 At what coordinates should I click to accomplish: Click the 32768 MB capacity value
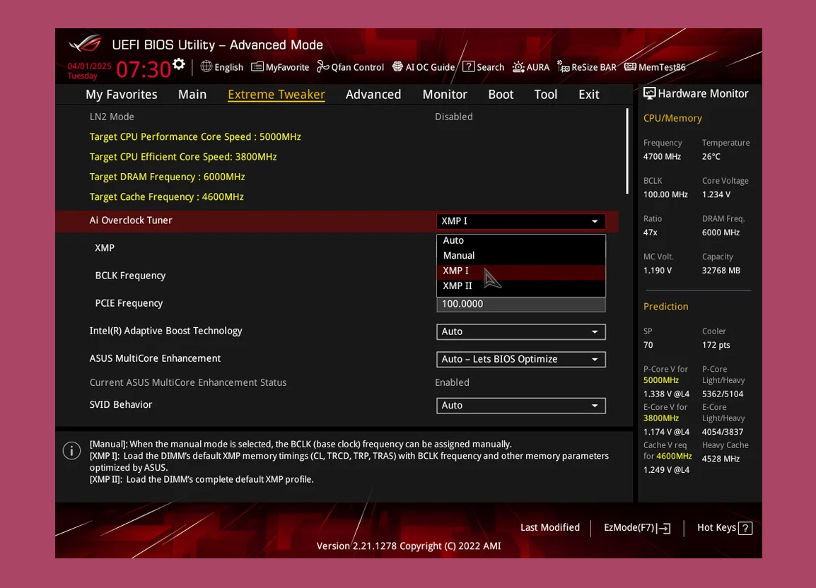721,270
